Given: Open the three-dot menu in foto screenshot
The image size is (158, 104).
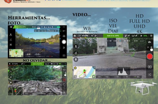Looking at the screenshot, I should 64,27.
